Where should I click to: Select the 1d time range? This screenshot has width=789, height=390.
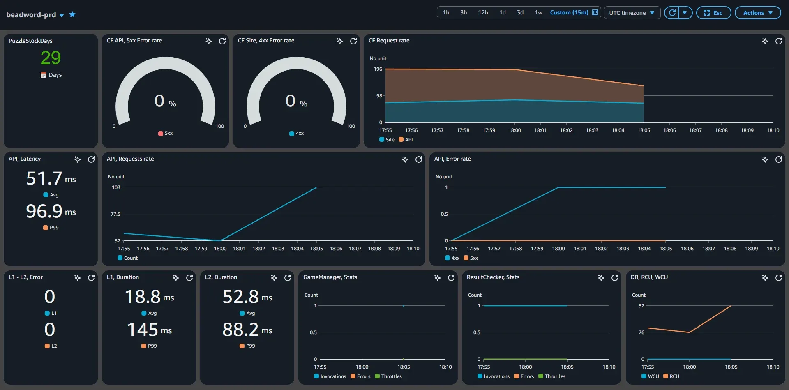pos(503,13)
